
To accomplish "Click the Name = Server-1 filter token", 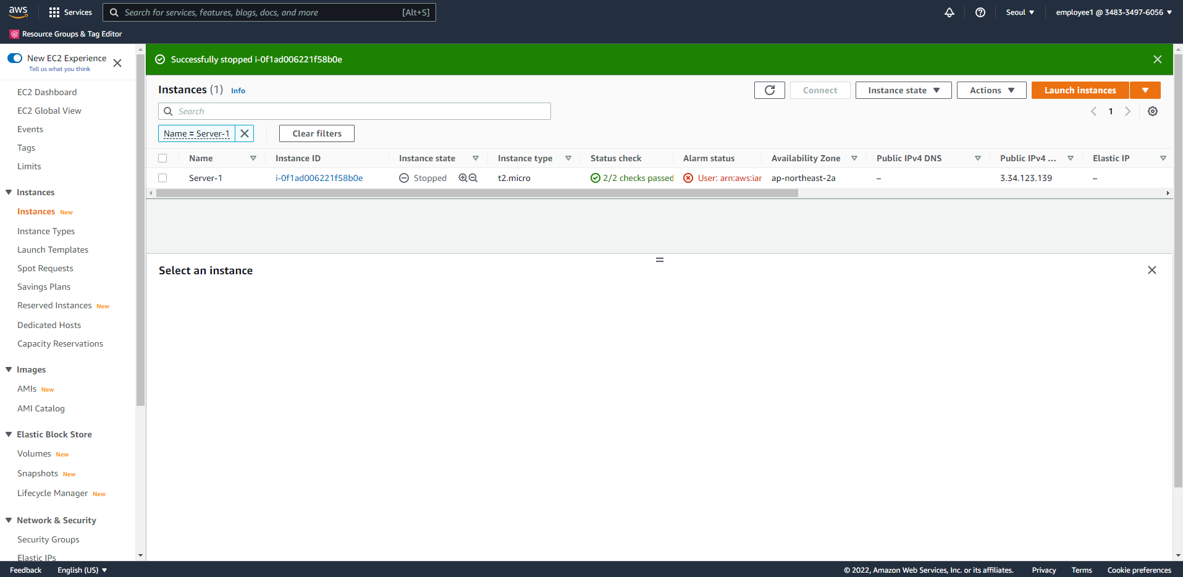I will tap(196, 133).
